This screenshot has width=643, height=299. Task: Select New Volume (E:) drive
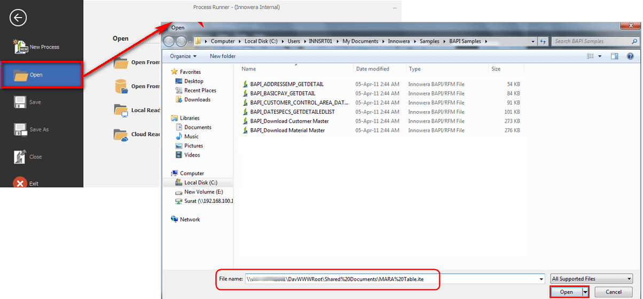click(199, 192)
